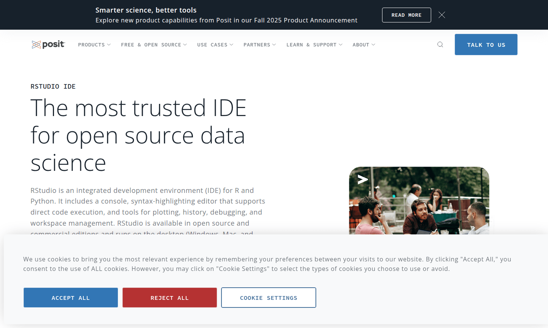Reject all cookies
The image size is (548, 328).
click(170, 298)
